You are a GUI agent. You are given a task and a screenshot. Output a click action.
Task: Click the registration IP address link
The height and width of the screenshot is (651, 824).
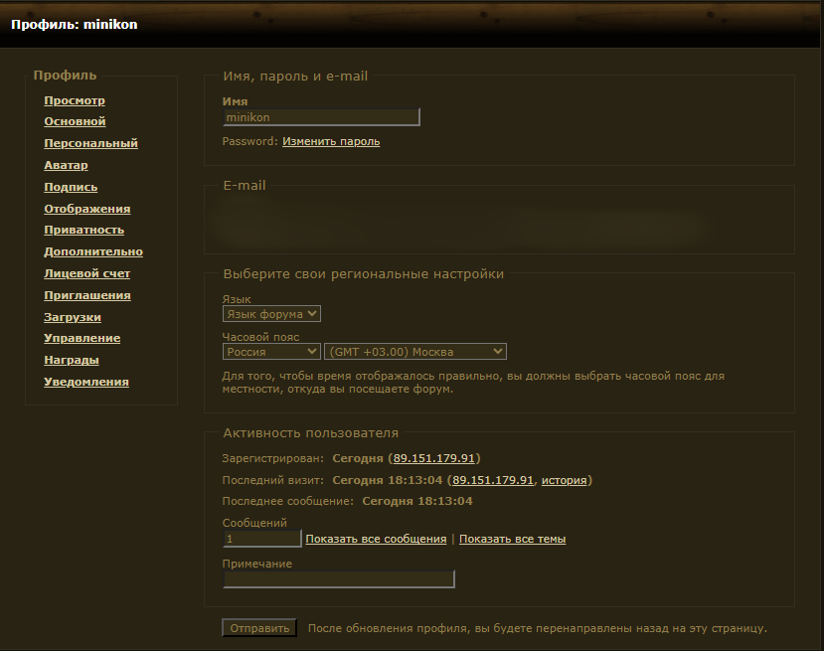pos(434,458)
